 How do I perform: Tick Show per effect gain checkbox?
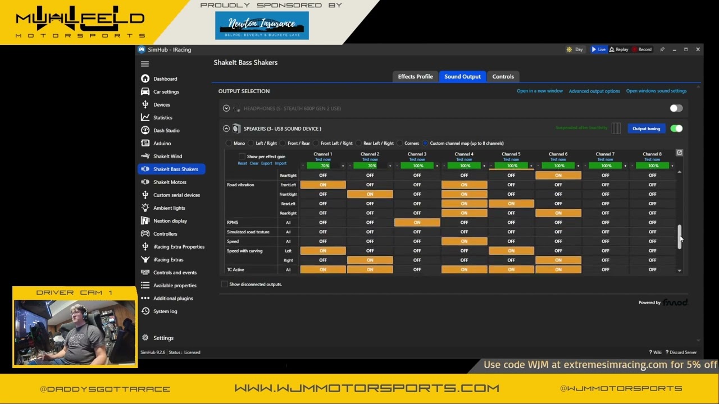[242, 157]
